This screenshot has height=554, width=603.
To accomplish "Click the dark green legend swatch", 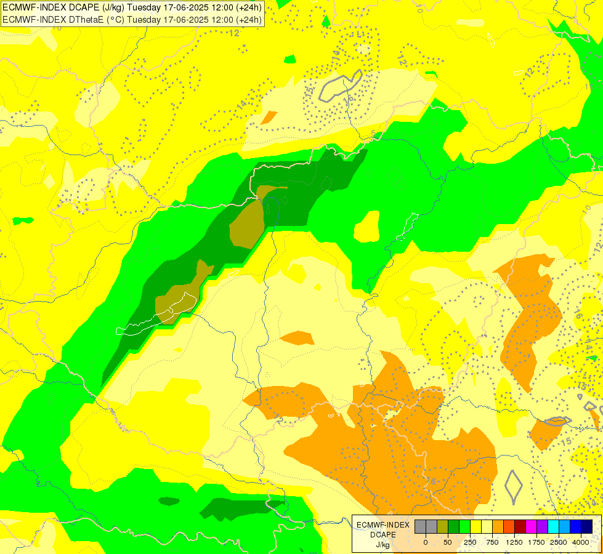I will pyautogui.click(x=454, y=527).
